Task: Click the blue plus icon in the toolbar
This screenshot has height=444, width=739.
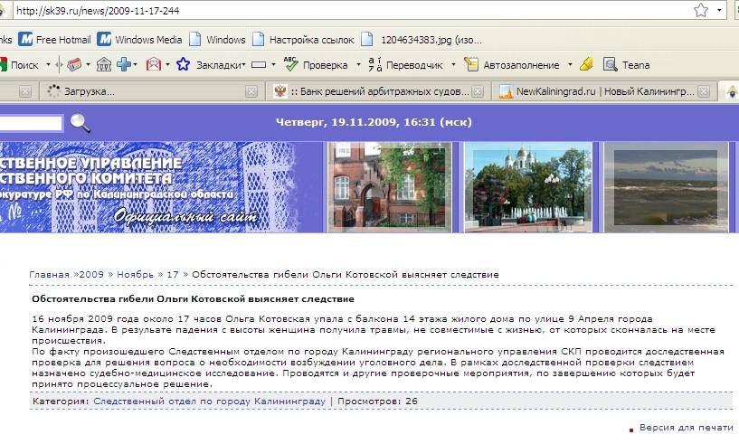Action: (x=123, y=65)
